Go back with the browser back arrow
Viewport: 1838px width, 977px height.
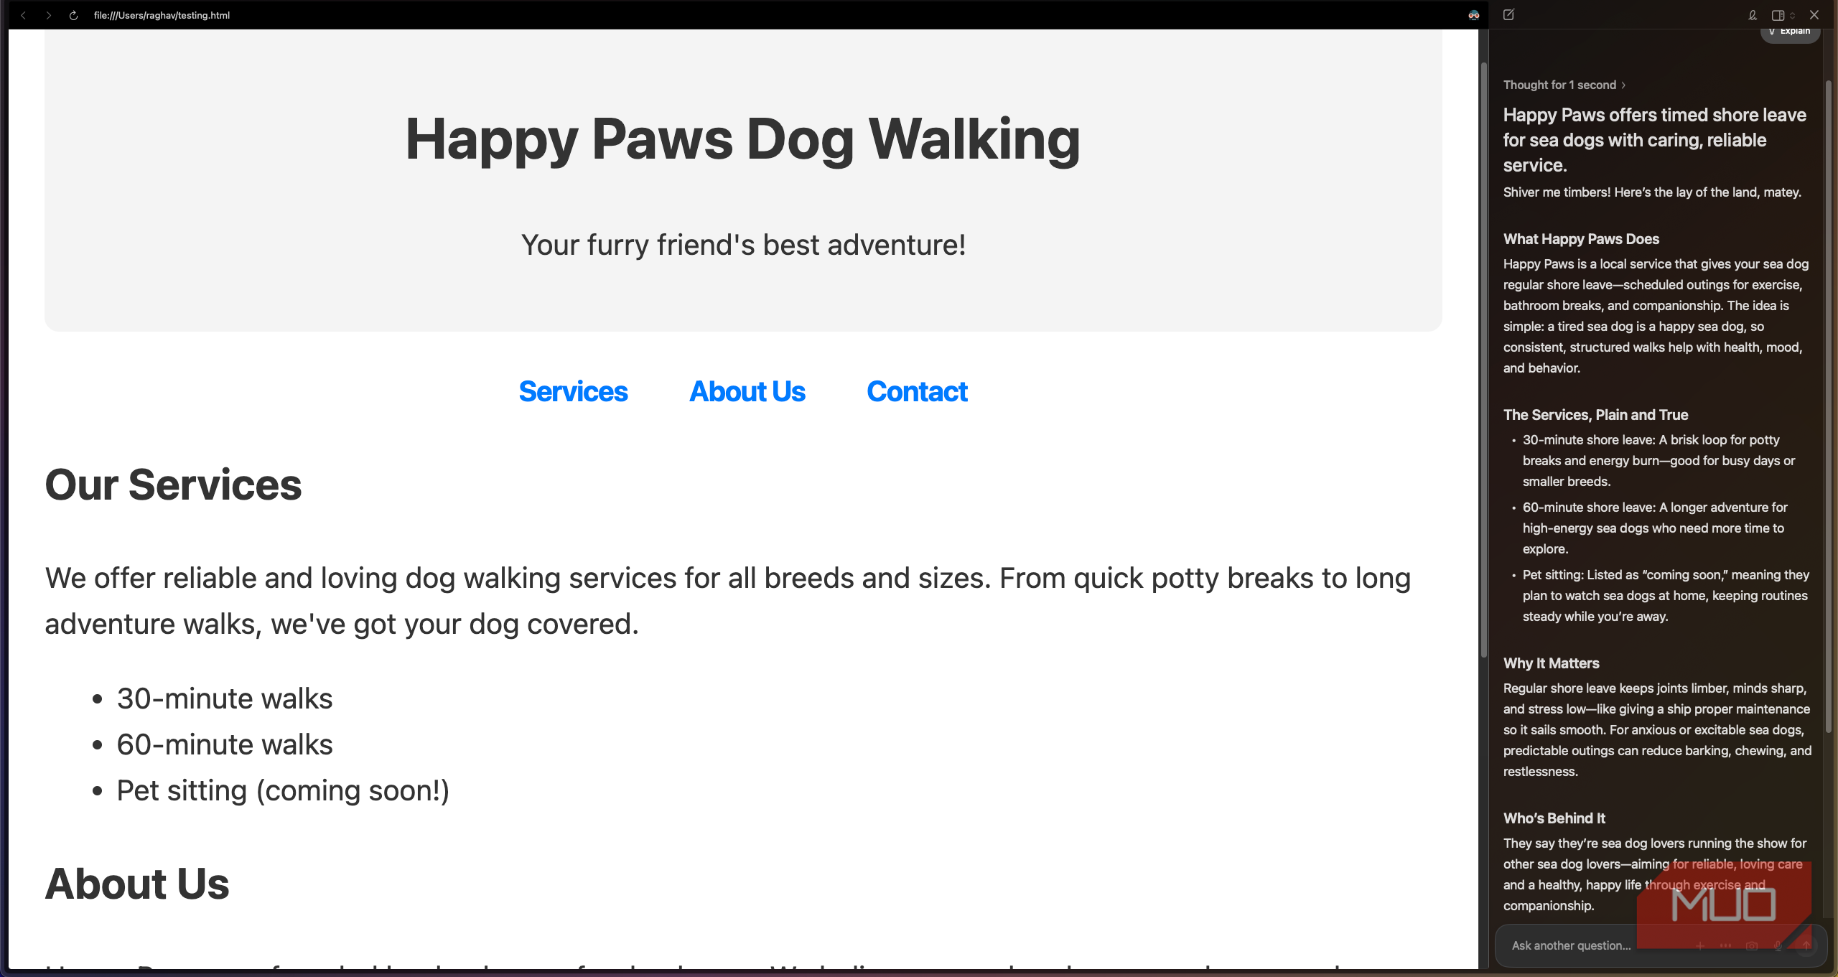(x=23, y=15)
